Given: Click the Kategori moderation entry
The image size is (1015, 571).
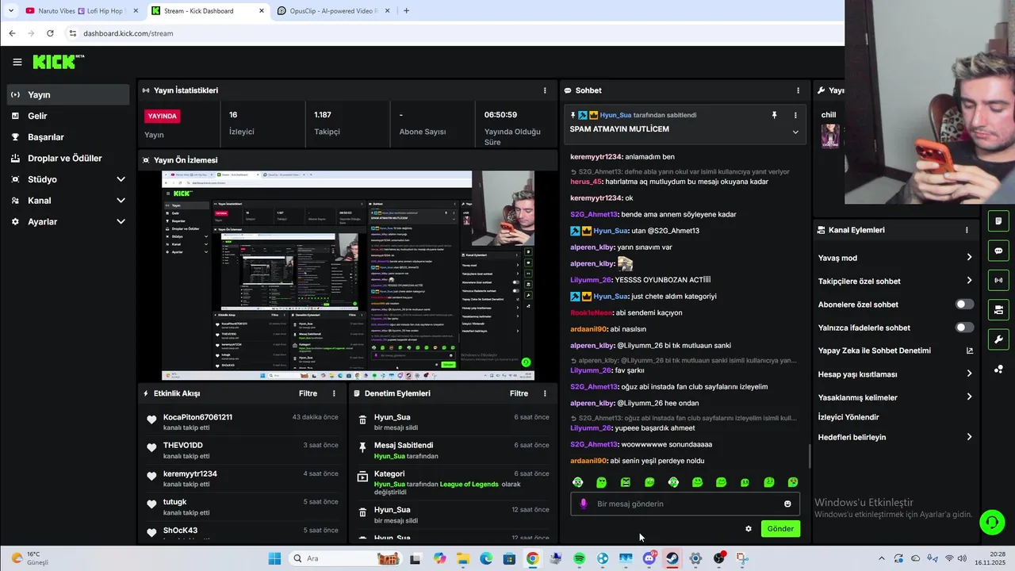Looking at the screenshot, I should click(x=454, y=483).
